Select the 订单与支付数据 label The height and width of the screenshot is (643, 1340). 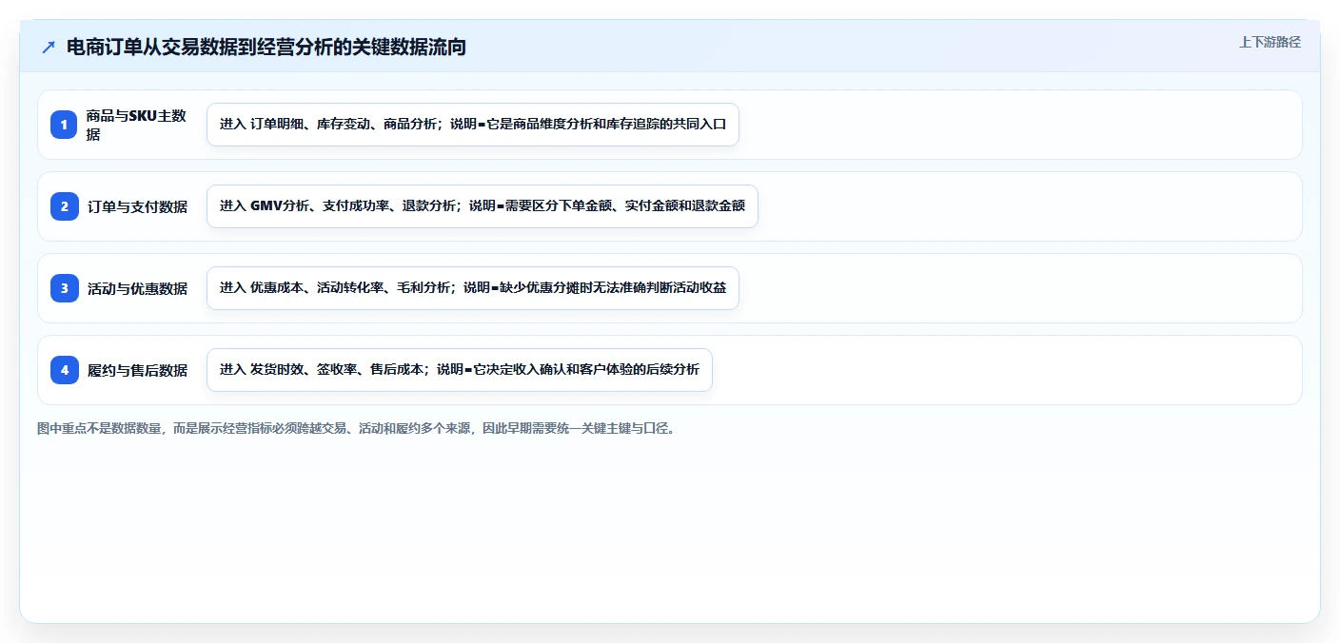[x=137, y=206]
